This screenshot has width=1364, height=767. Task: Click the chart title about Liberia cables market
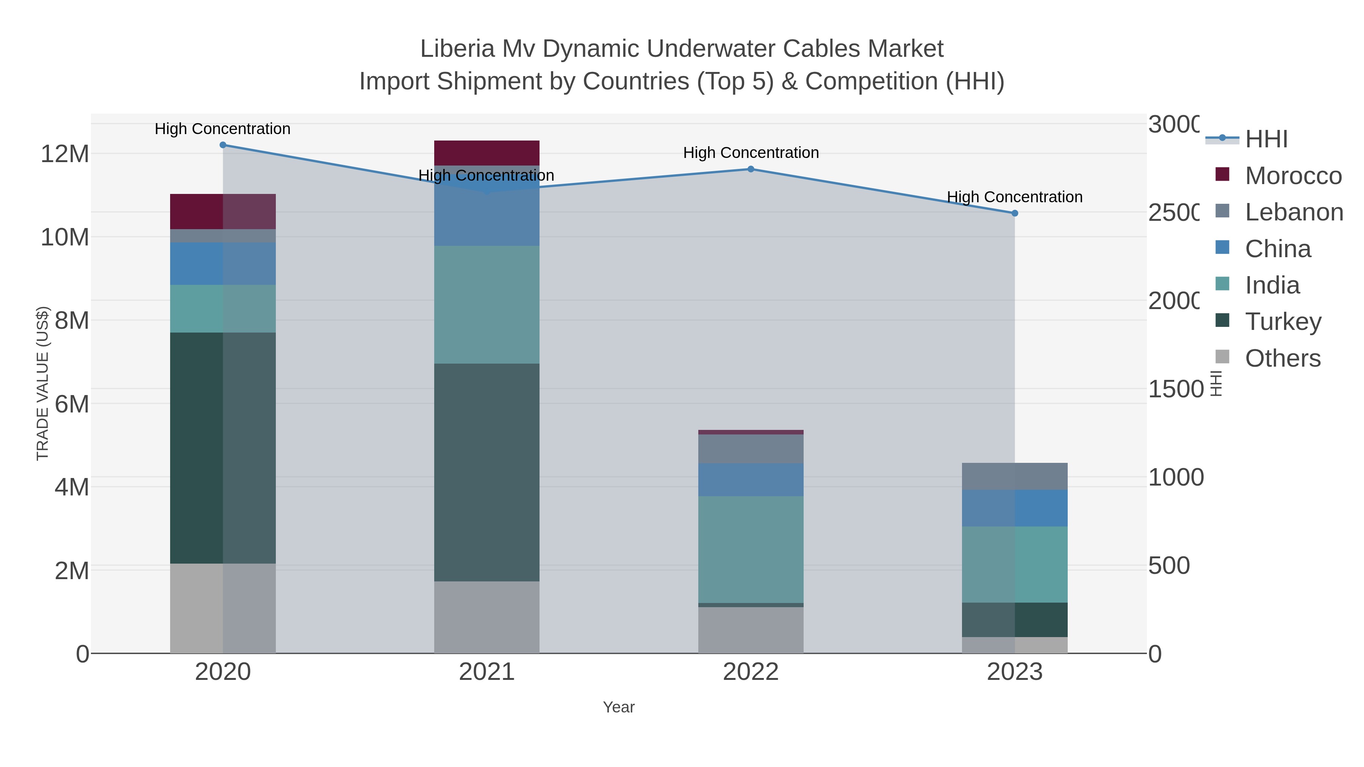click(682, 49)
